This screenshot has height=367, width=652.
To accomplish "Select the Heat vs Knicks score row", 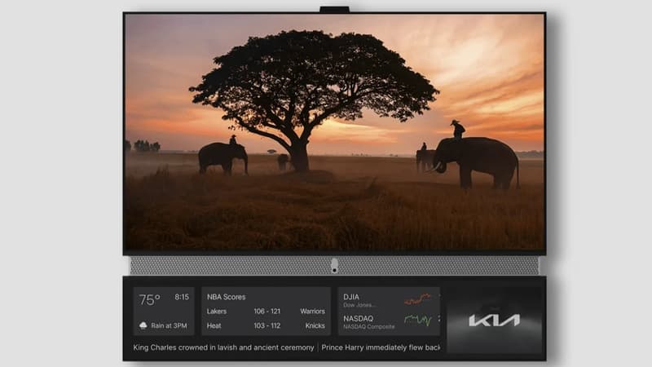I will (266, 325).
